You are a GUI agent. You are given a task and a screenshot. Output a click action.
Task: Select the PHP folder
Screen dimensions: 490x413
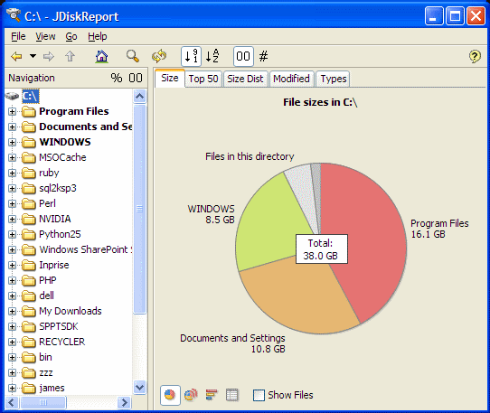click(x=48, y=280)
